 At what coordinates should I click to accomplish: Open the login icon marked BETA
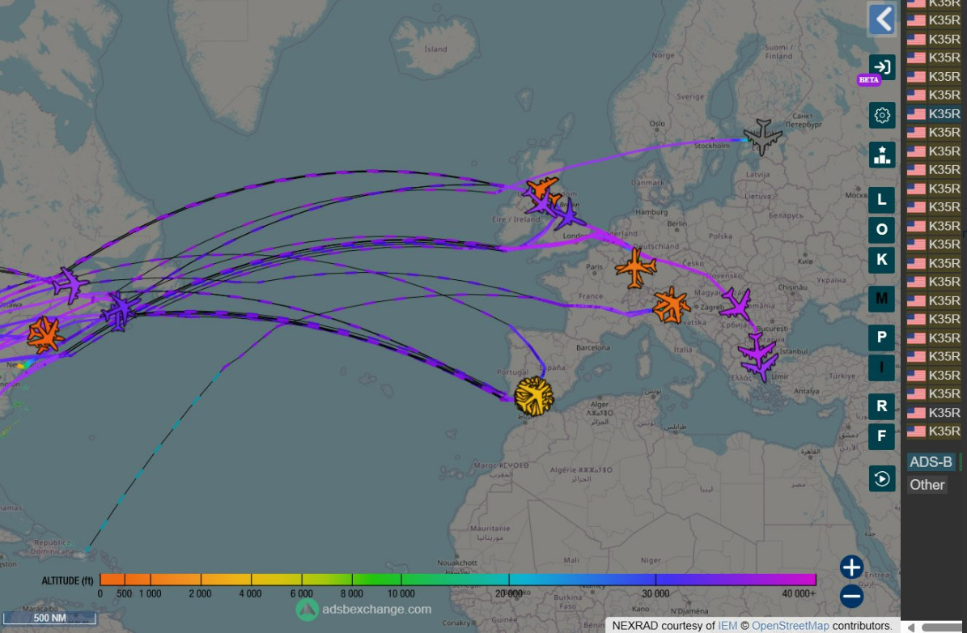(882, 66)
